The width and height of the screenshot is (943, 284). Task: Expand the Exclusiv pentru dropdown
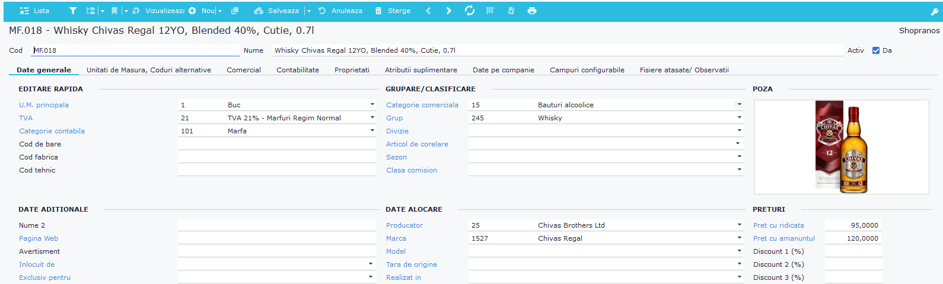click(x=371, y=277)
